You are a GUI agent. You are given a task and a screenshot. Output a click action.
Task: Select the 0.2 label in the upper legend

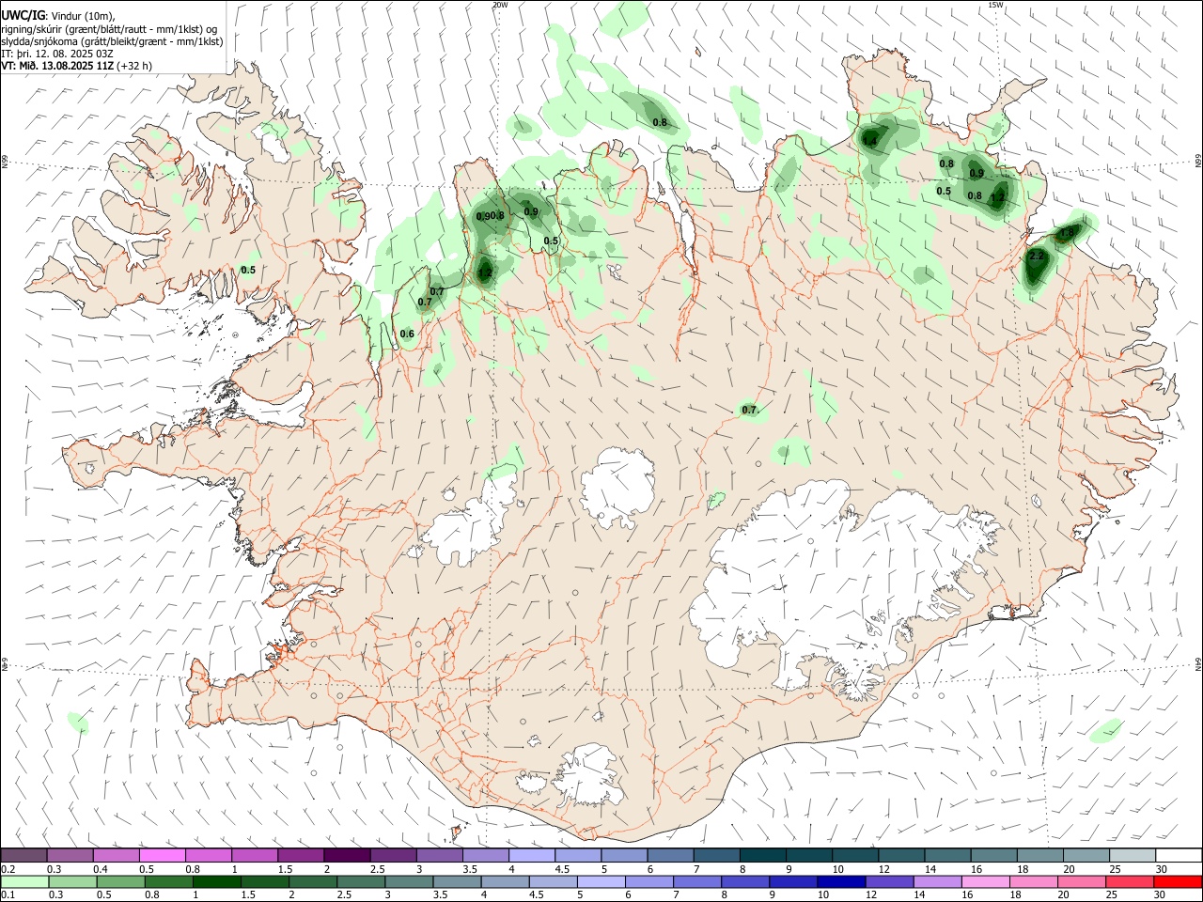8,869
